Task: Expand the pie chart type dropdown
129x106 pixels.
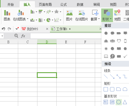Action: coord(52,20)
